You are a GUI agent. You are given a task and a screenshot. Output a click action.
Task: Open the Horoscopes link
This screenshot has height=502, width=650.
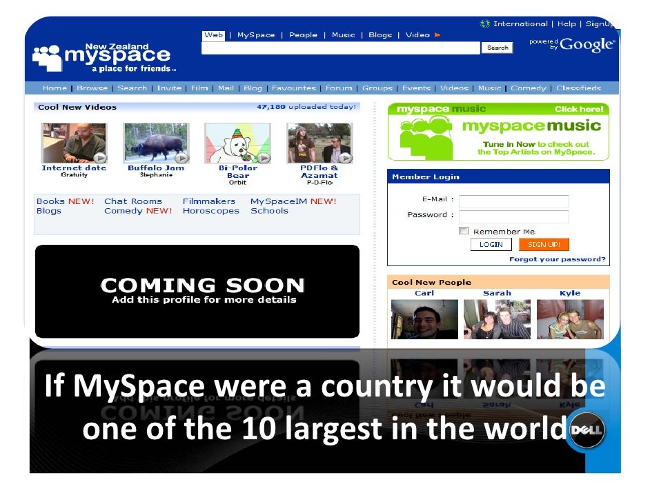click(x=211, y=211)
